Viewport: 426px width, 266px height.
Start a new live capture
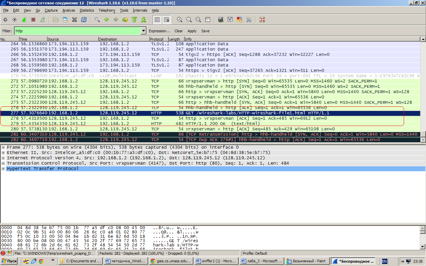pyautogui.click(x=24, y=20)
